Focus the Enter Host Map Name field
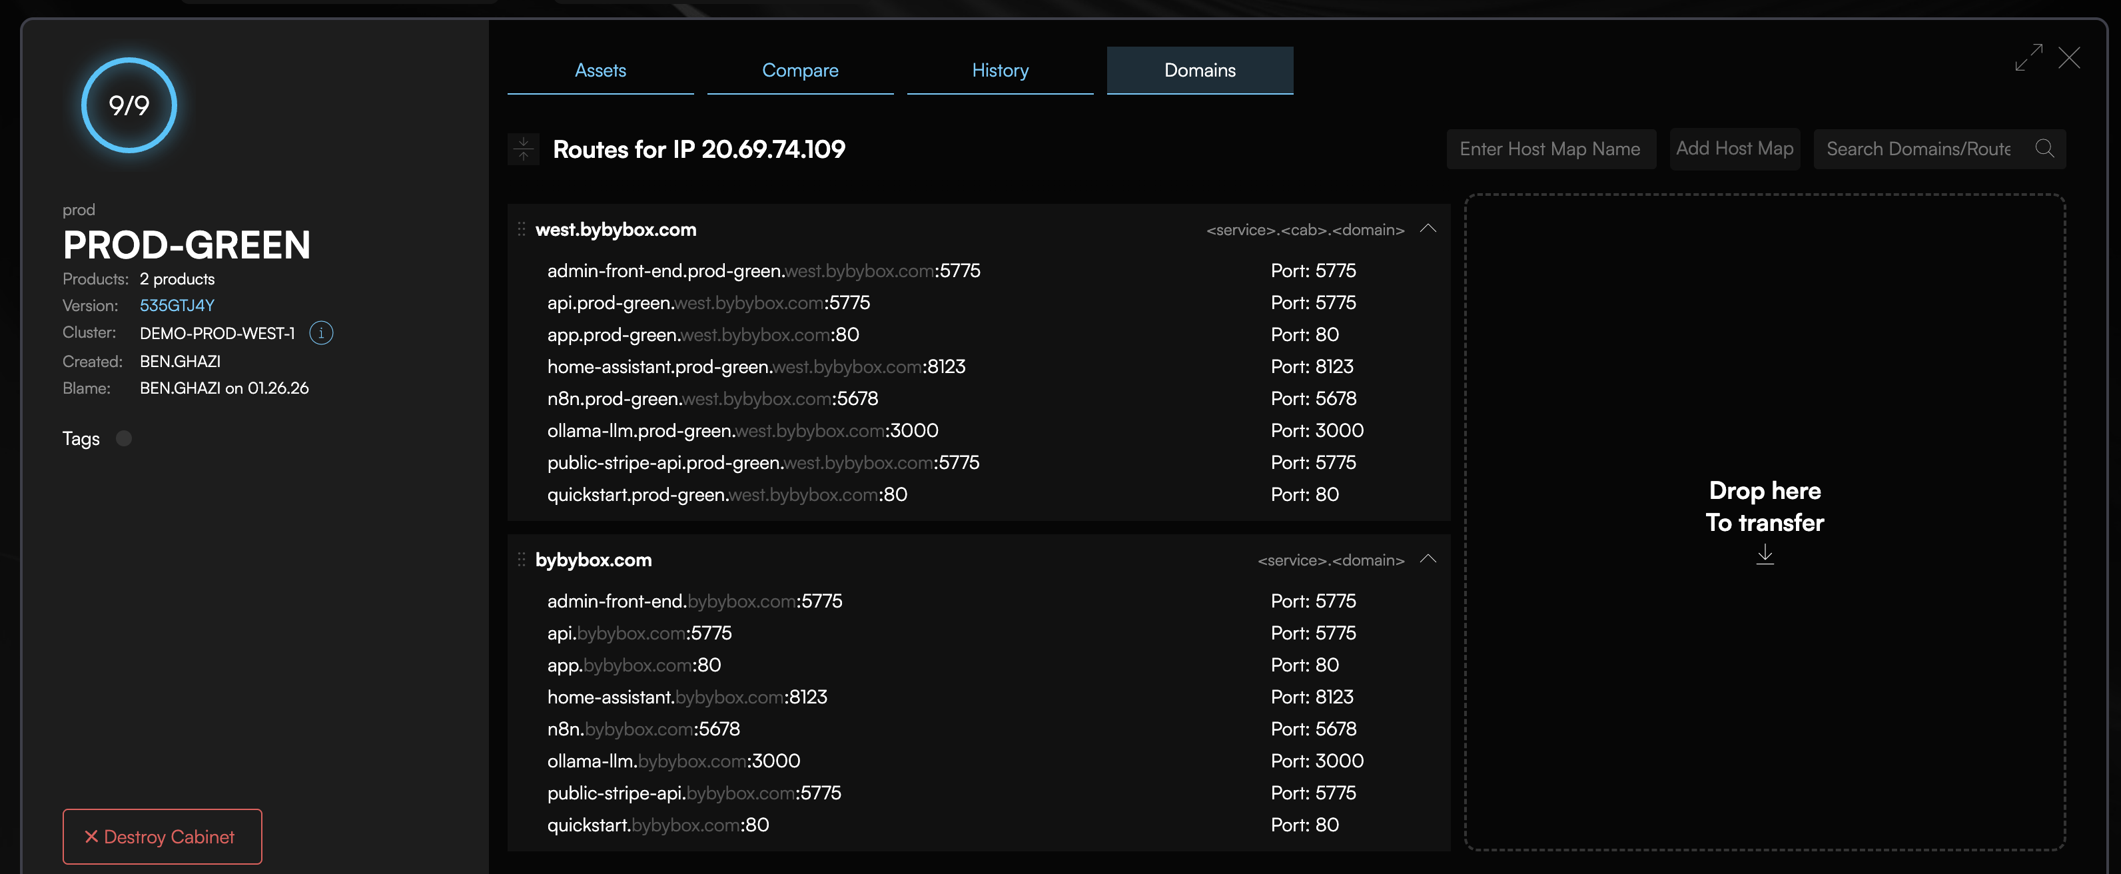 [1550, 149]
